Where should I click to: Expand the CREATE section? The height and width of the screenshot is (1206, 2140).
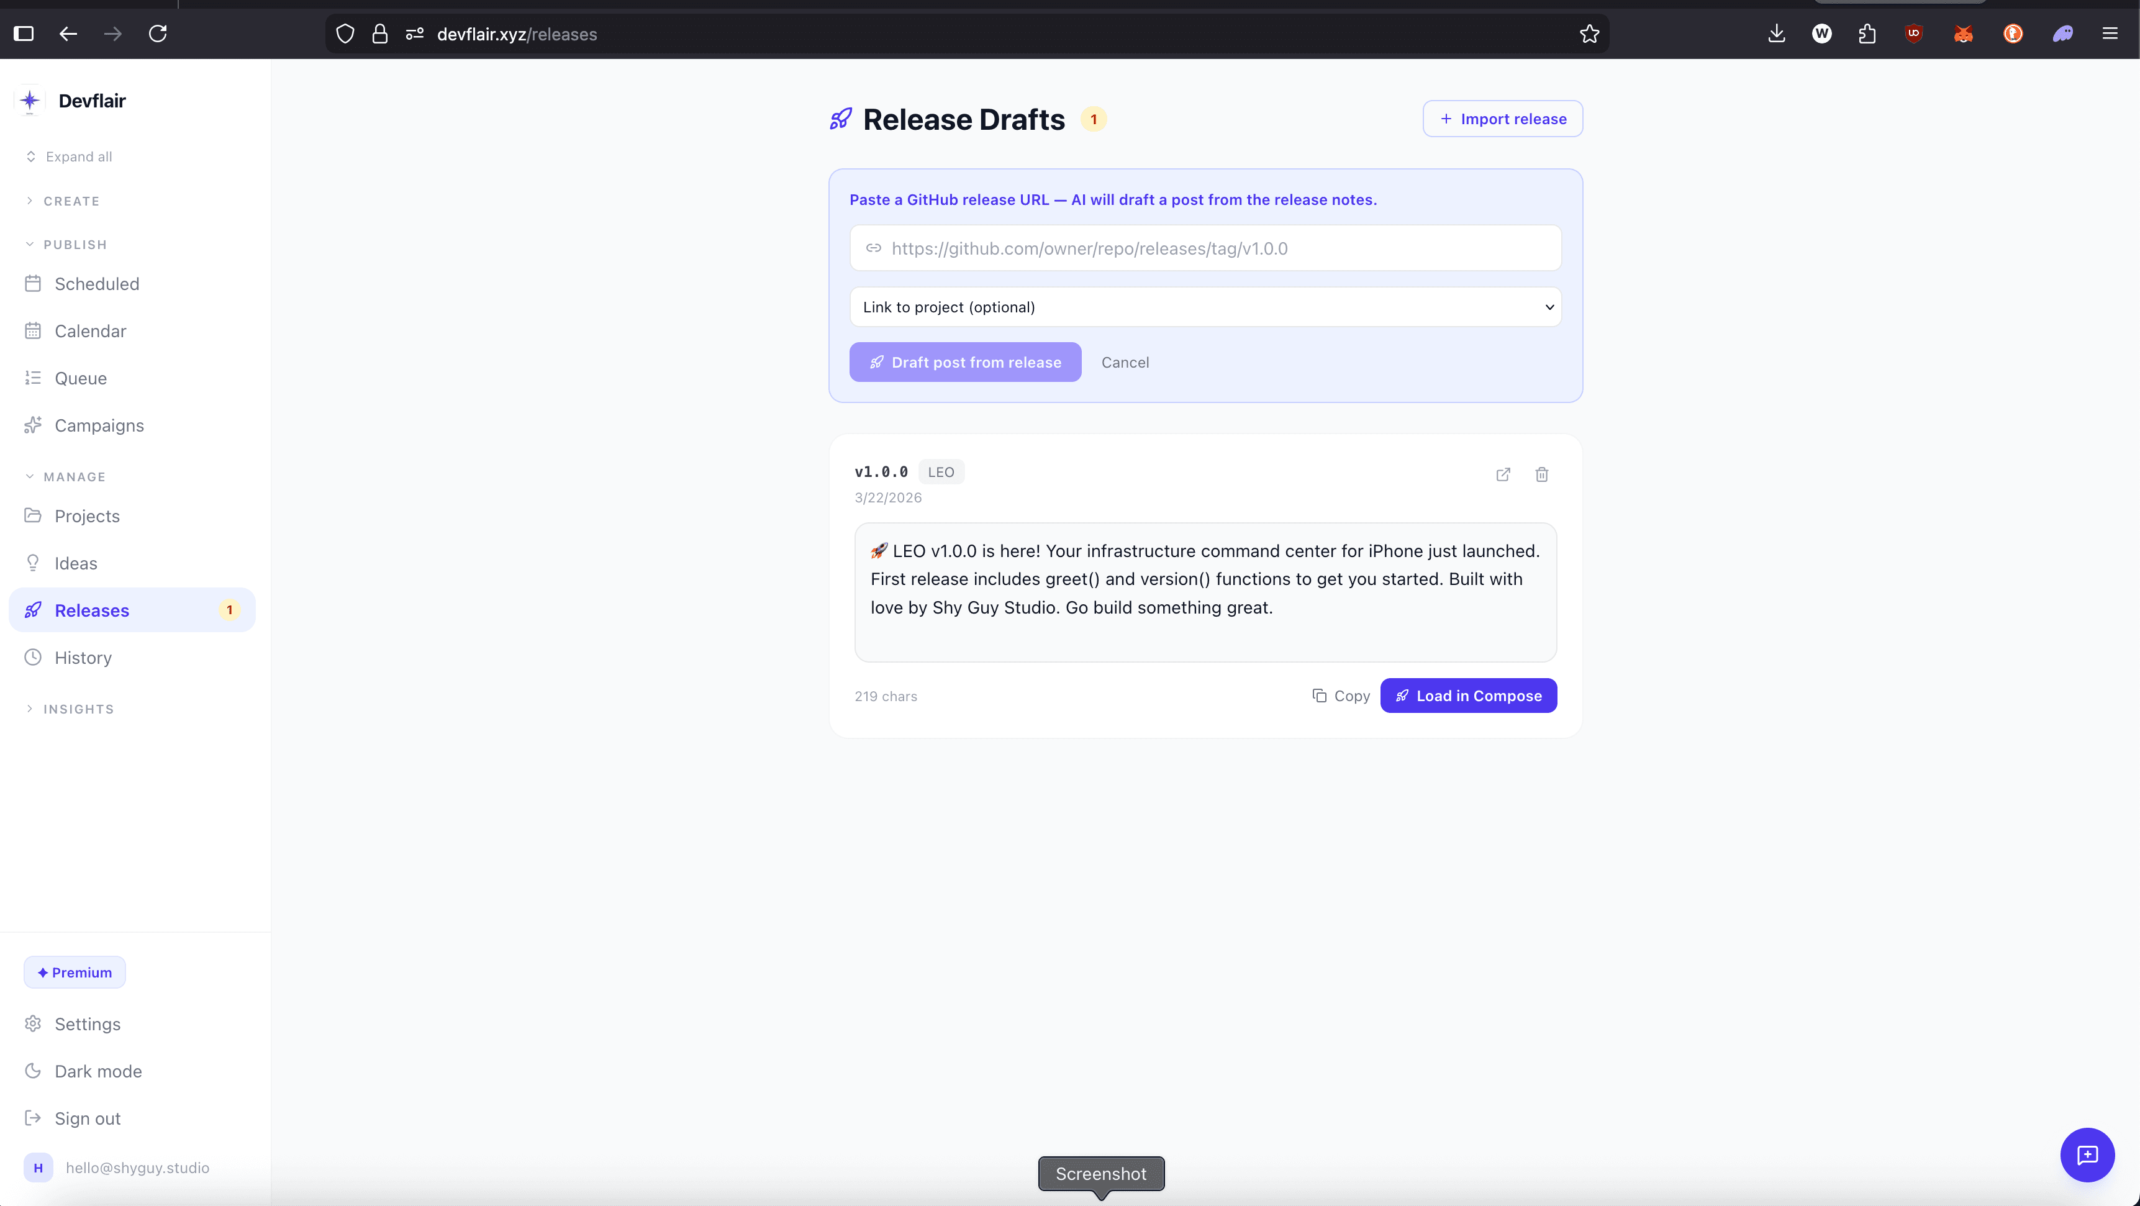pos(72,200)
